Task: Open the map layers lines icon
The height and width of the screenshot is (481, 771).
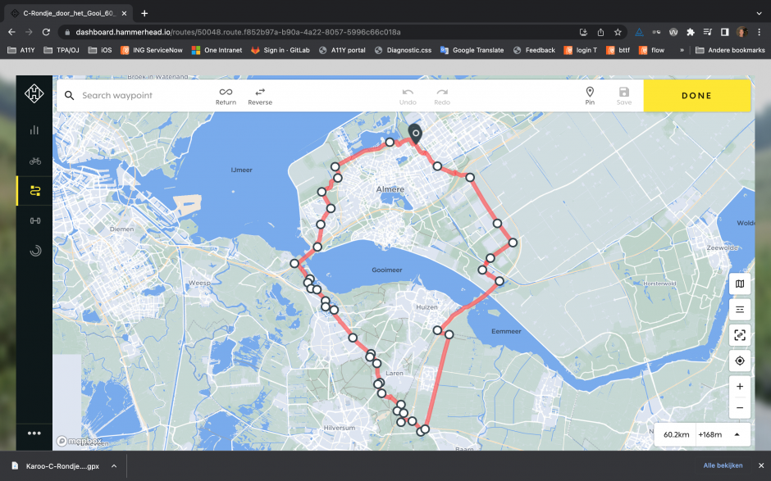Action: pos(740,310)
